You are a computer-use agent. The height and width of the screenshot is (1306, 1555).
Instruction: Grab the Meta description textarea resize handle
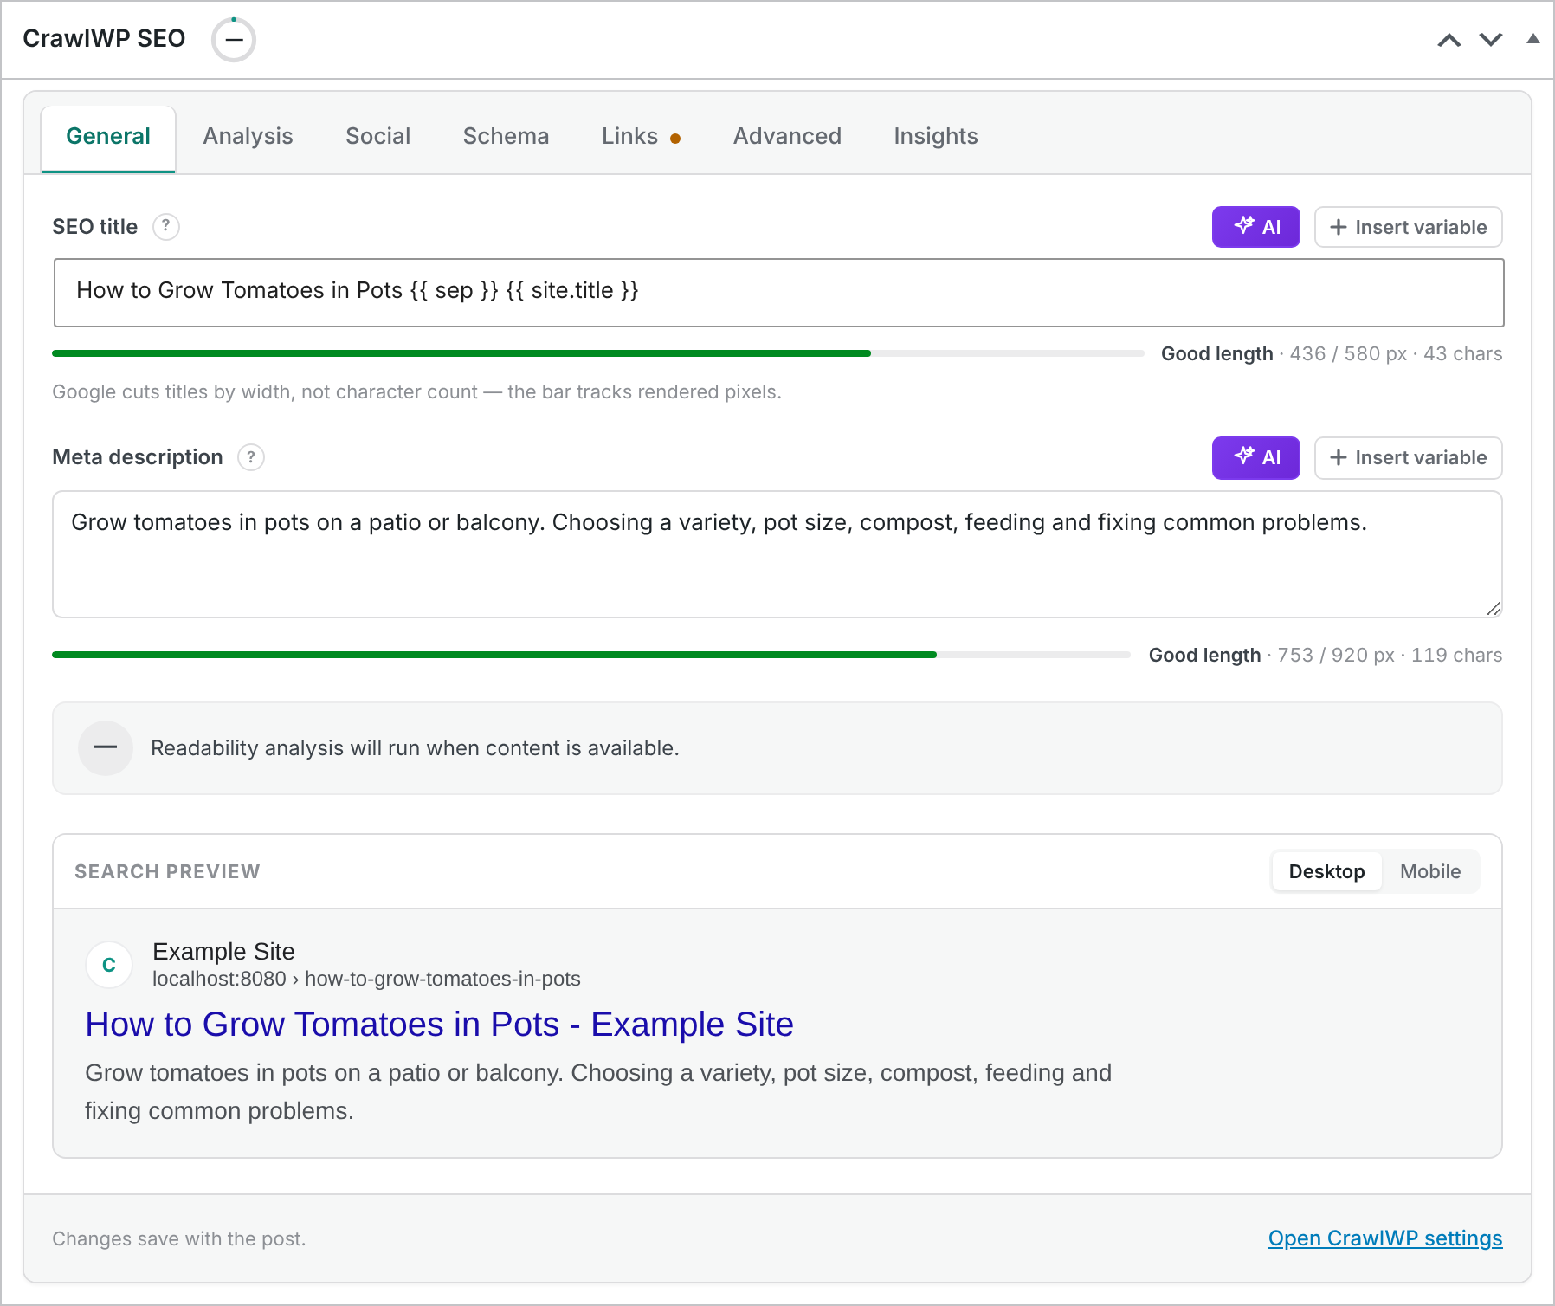(1494, 609)
